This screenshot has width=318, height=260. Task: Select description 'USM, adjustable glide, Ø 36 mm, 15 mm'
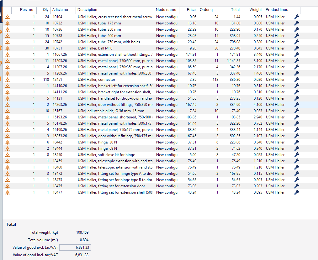111,111
